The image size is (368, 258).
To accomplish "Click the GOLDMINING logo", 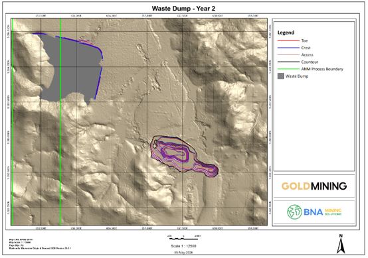I will (314, 186).
